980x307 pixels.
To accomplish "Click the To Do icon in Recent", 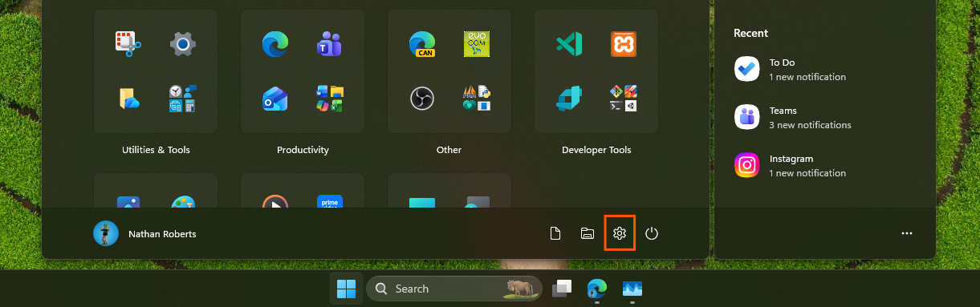I will 747,69.
